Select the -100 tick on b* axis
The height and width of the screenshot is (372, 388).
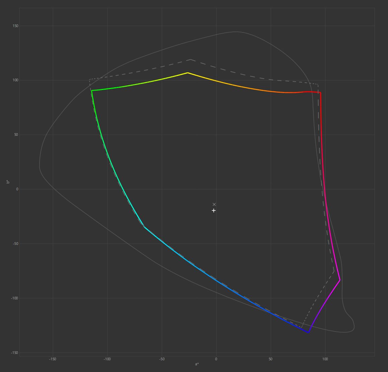15,298
